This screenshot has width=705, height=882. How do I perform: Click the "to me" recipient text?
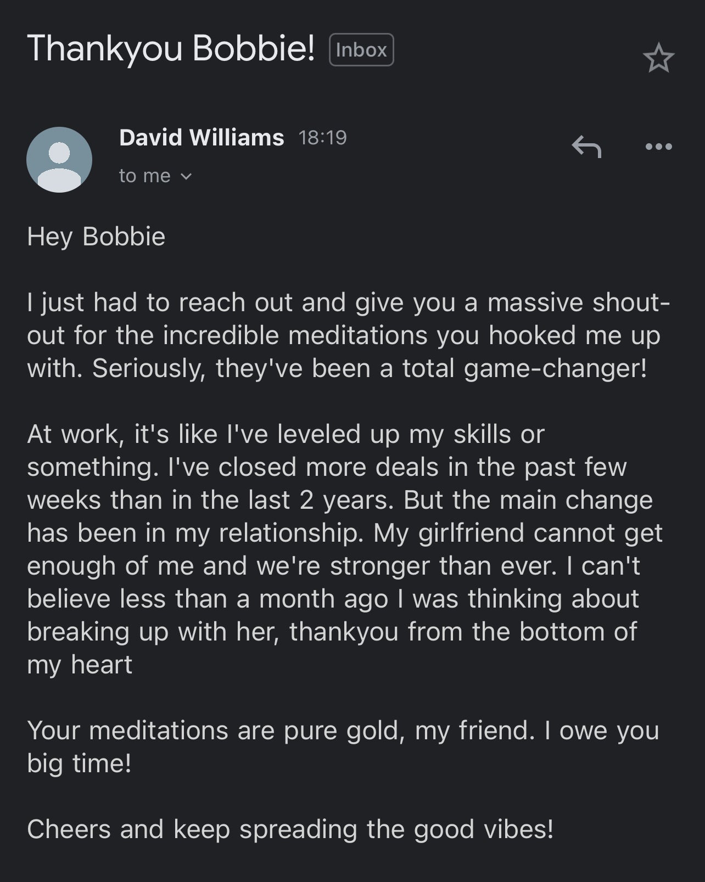point(145,176)
